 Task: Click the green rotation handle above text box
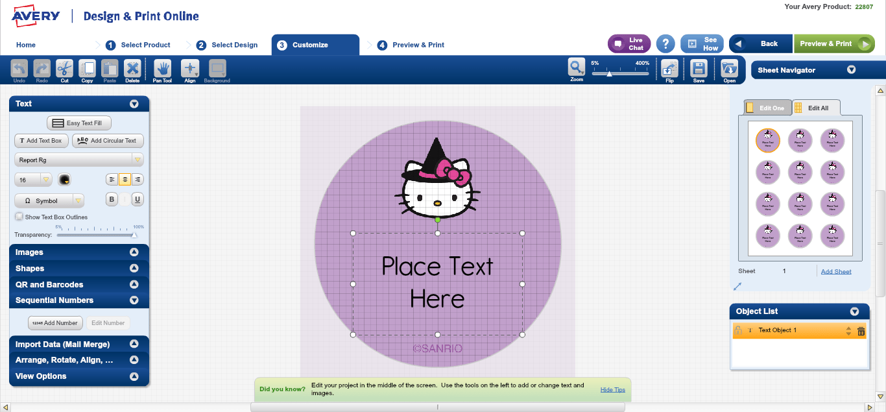coord(437,220)
